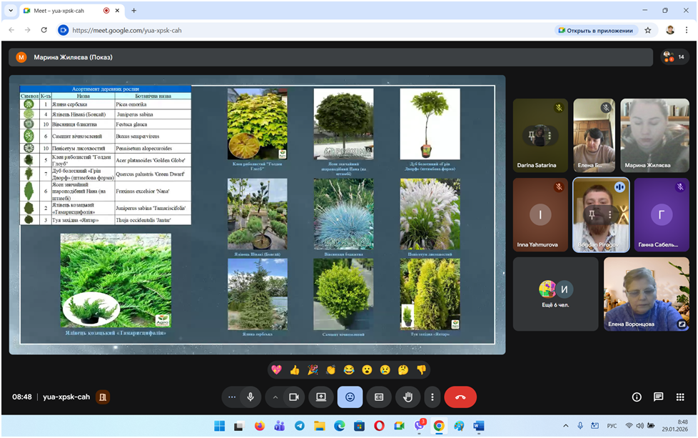
Task: Expand audio settings dots beside microphone
Action: click(x=231, y=397)
